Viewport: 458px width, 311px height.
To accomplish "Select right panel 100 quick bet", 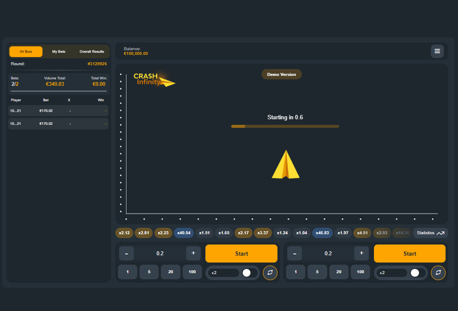I will coord(361,272).
